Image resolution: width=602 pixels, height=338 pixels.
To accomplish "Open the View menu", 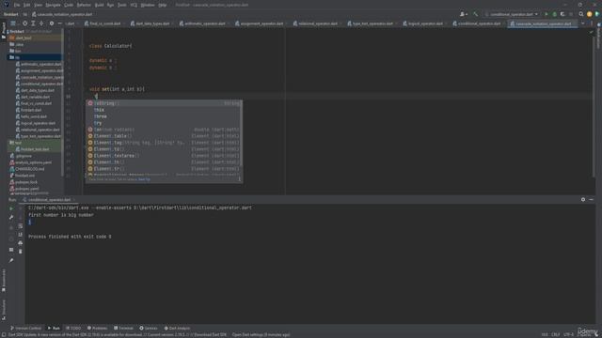I will [38, 5].
